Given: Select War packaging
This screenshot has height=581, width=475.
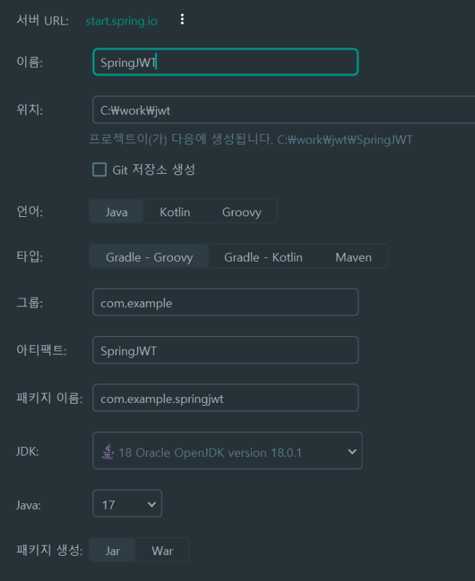Looking at the screenshot, I should coord(161,549).
